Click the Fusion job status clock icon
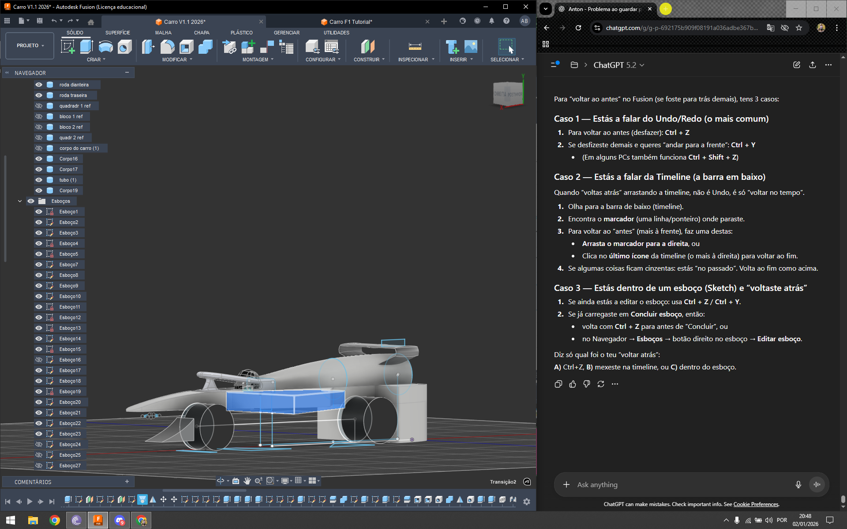847x529 pixels. pyautogui.click(x=477, y=21)
